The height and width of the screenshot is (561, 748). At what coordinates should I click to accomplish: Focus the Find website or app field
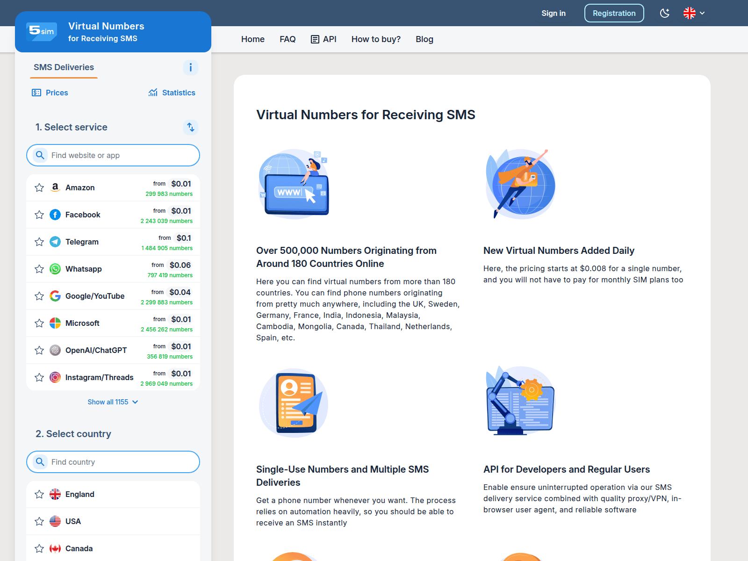coord(113,155)
